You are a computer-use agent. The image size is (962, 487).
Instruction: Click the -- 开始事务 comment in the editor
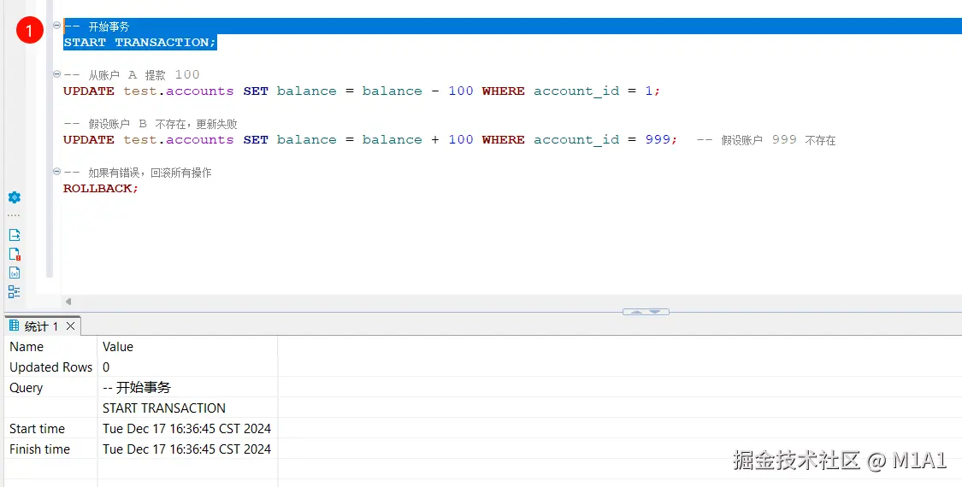coord(97,26)
